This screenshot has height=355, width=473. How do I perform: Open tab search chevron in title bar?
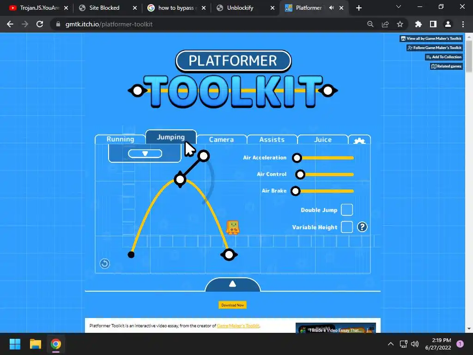(x=399, y=6)
